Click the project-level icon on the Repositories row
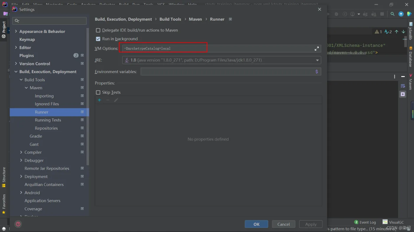 pyautogui.click(x=82, y=128)
